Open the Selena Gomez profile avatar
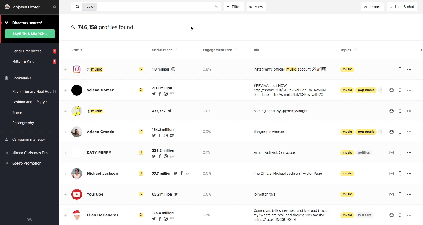The height and width of the screenshot is (225, 423). [x=77, y=90]
